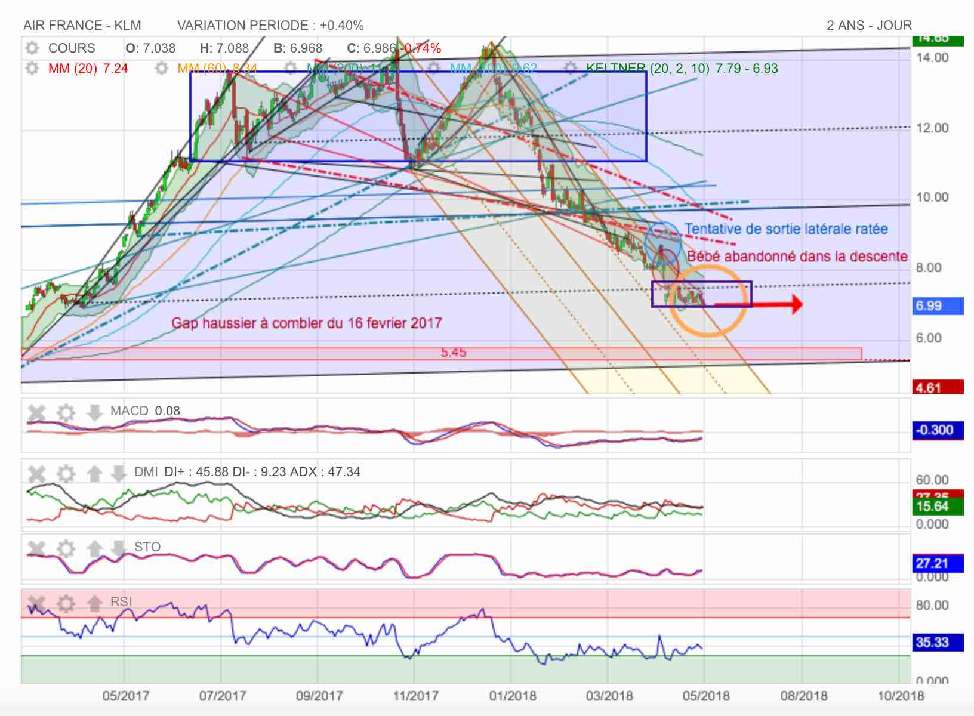Remove the RSI indicator panel
This screenshot has height=716, width=974.
(x=37, y=603)
